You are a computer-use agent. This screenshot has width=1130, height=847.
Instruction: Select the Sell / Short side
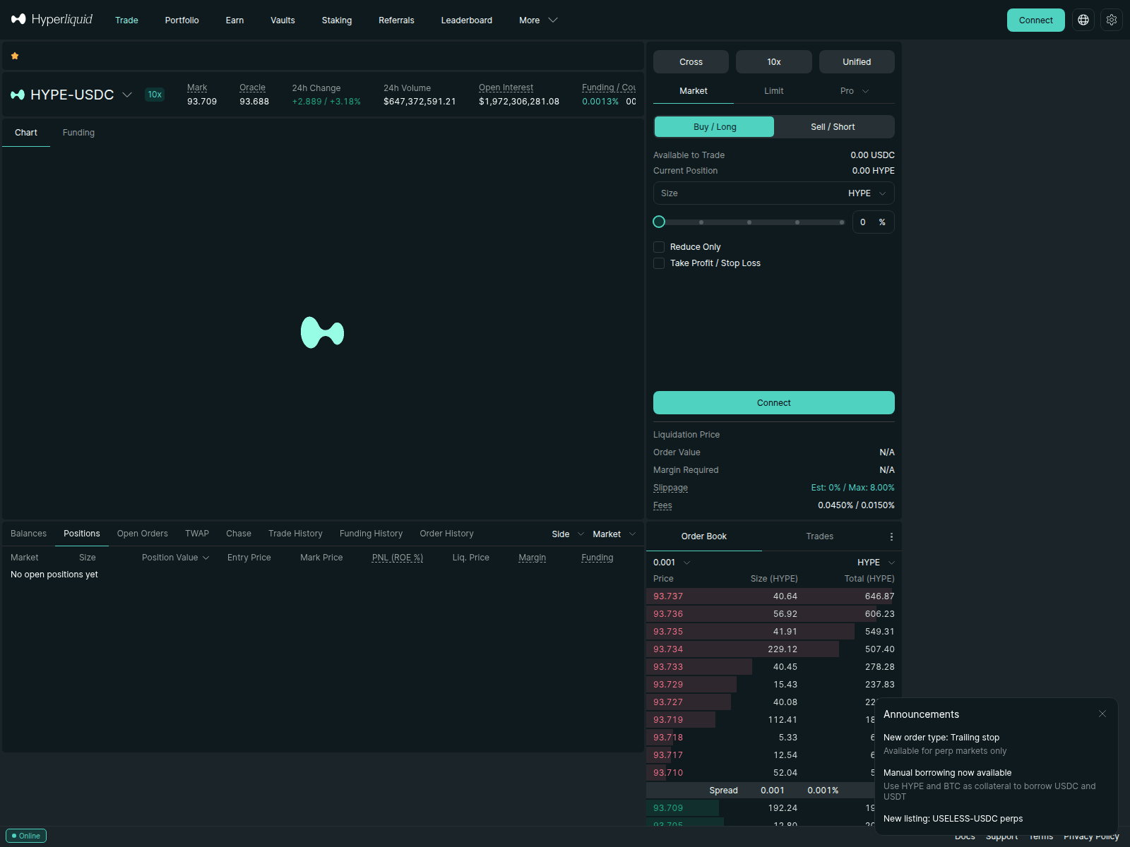point(833,127)
